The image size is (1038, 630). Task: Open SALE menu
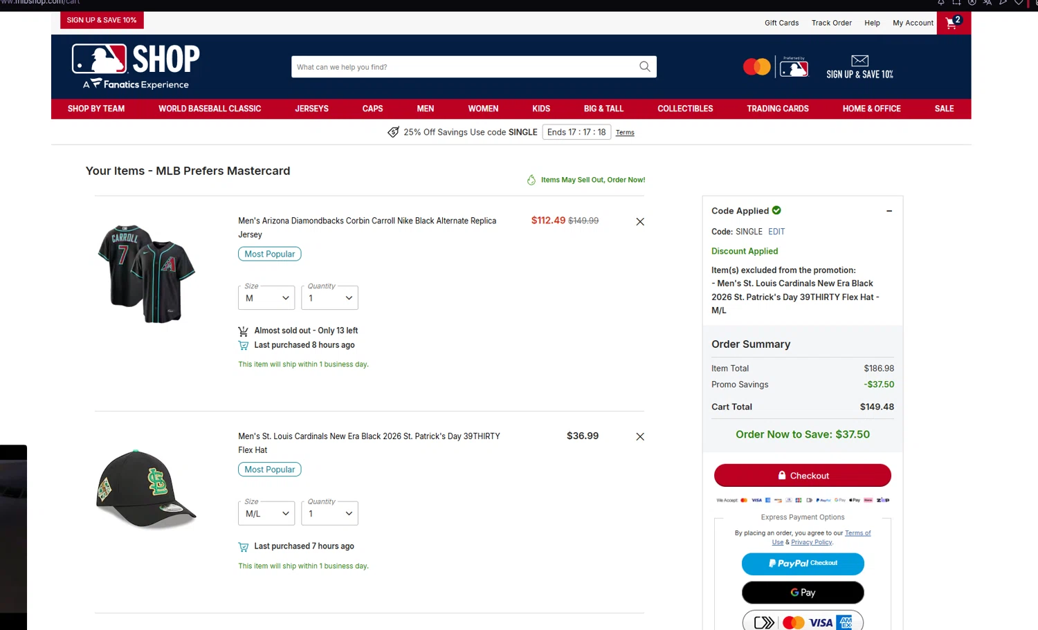click(x=944, y=109)
